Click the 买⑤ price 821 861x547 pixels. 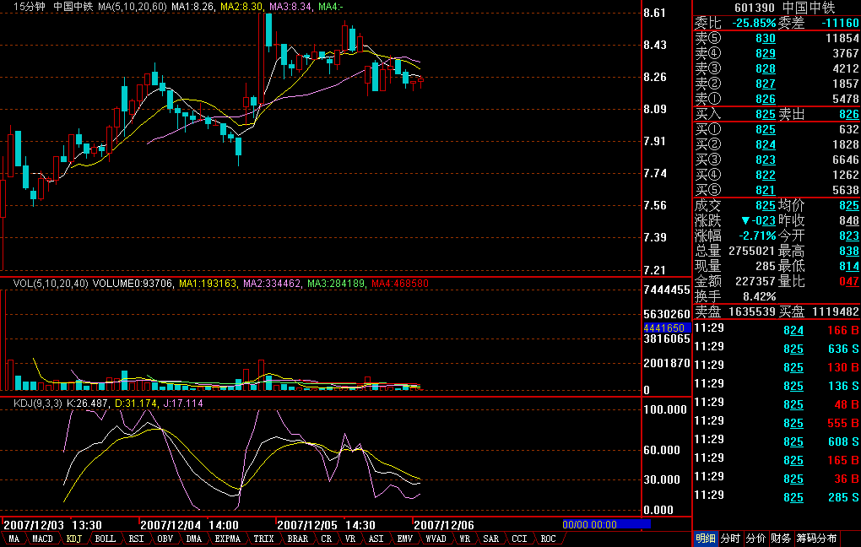[765, 190]
